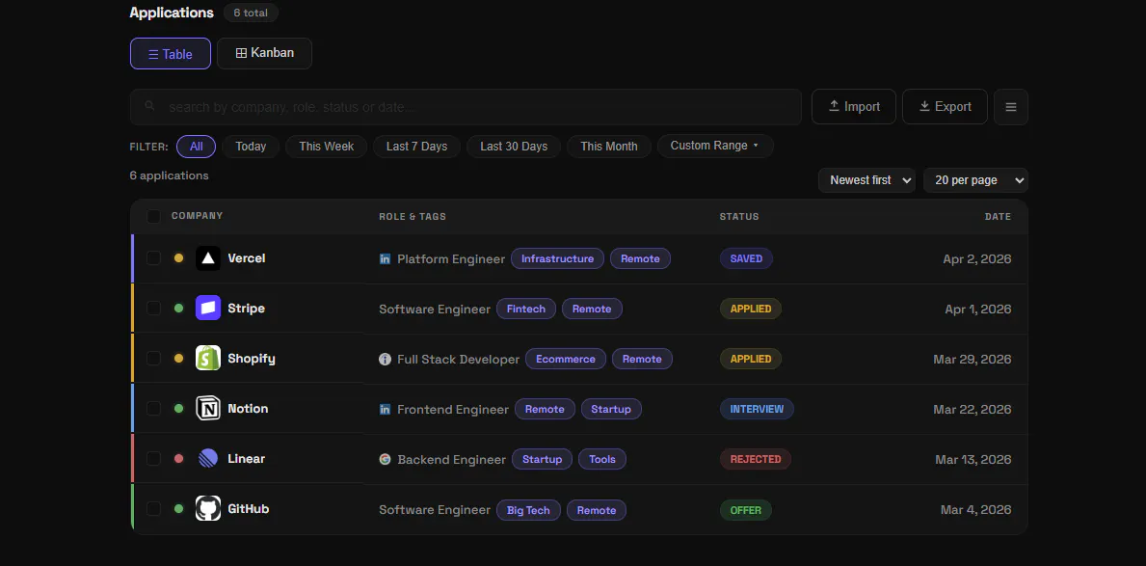Click the Linear company logo
This screenshot has width=1146, height=566.
208,459
